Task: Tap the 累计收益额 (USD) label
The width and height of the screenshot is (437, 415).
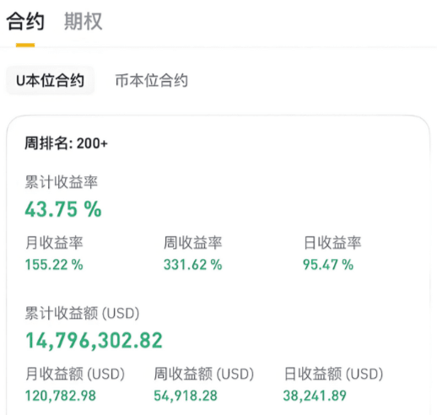Action: pos(82,313)
